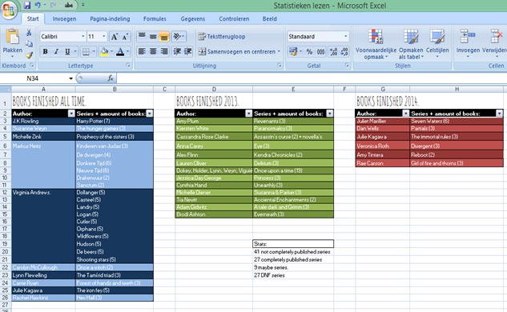Open the insert function dialog

click(111, 78)
